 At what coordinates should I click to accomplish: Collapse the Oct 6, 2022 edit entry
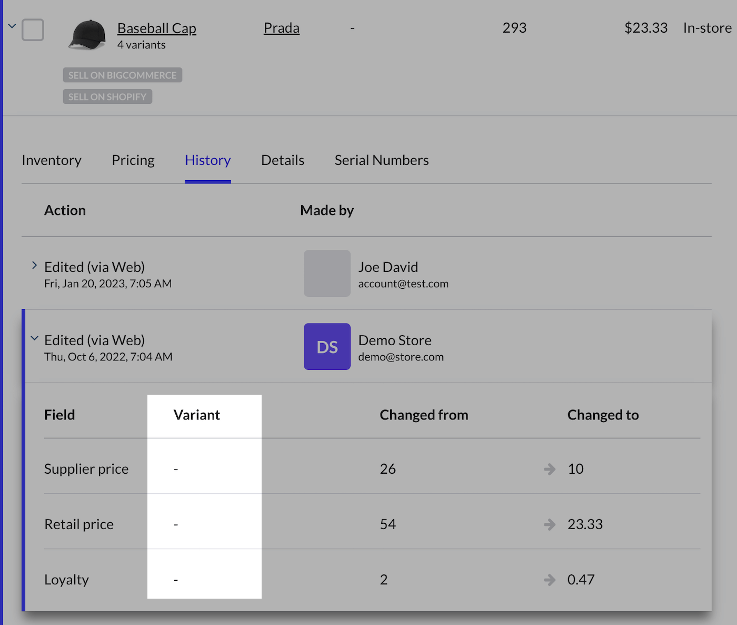[34, 339]
